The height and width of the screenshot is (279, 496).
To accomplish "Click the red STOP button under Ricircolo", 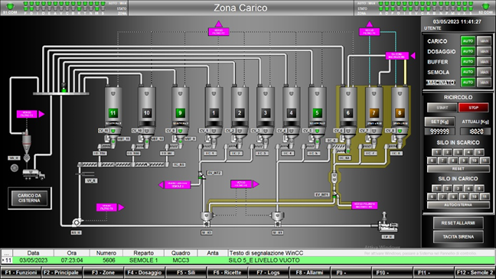I will tap(474, 108).
